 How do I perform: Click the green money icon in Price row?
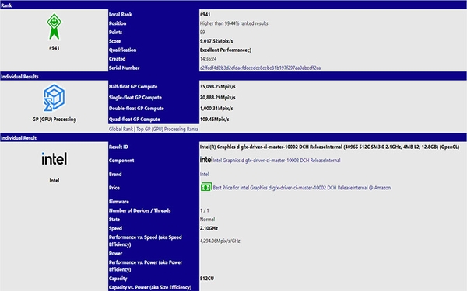(205, 187)
